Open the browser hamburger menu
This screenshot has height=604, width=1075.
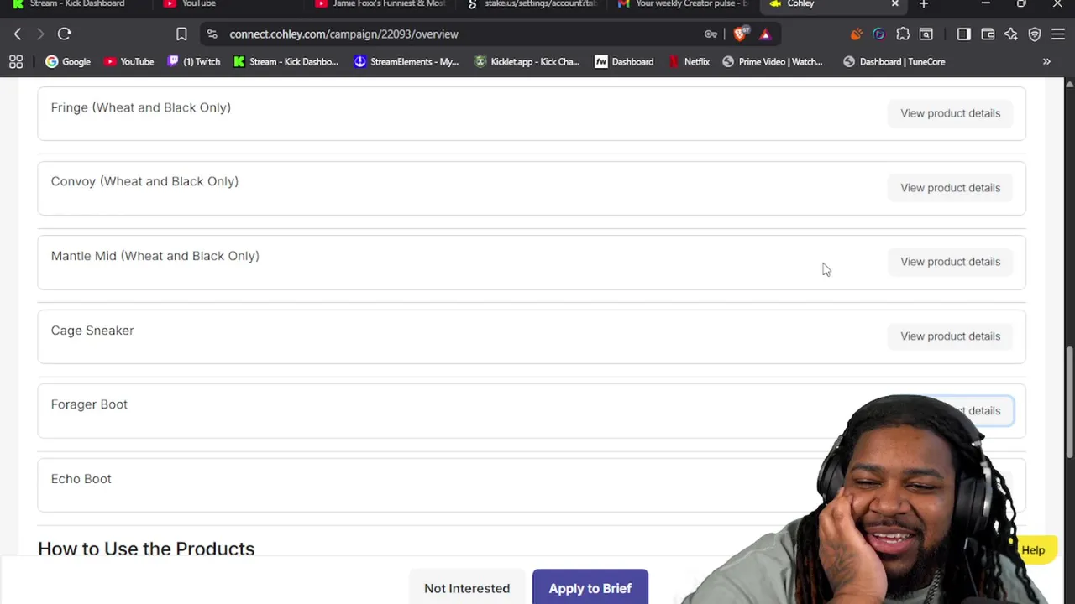coord(1058,34)
